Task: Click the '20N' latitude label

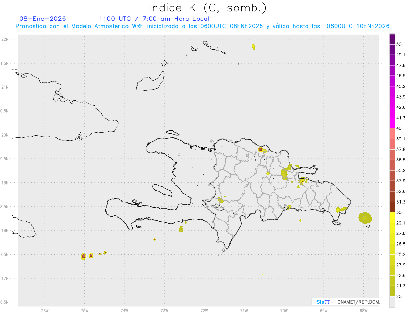Action: click(x=6, y=135)
